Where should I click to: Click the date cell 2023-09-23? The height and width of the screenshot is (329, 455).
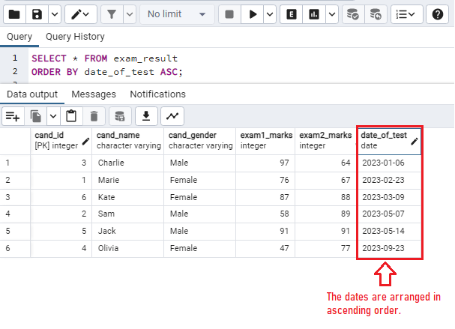[389, 248]
